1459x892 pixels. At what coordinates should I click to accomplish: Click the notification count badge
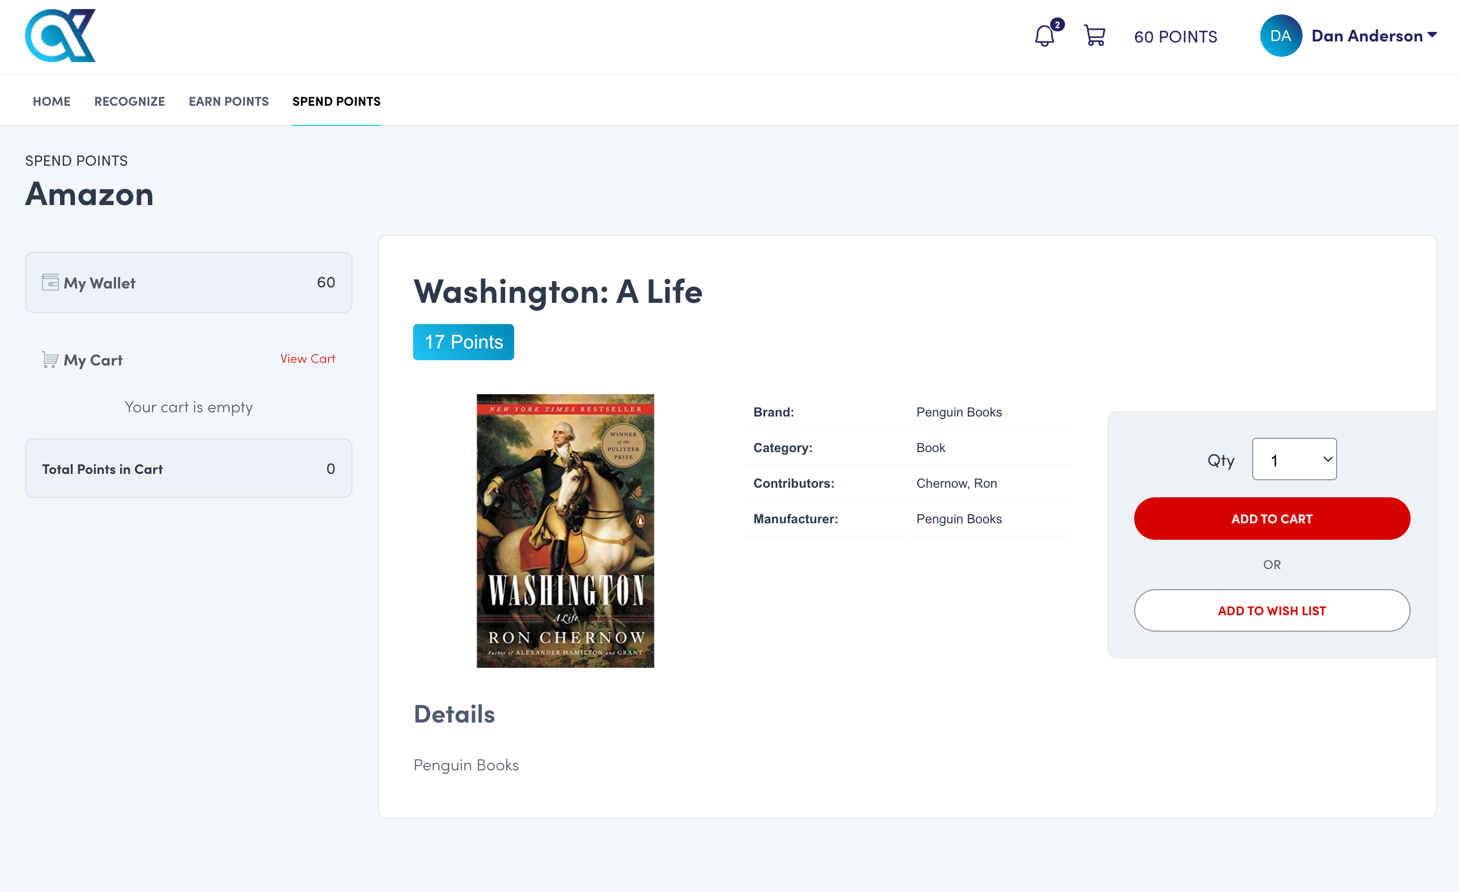click(1057, 25)
